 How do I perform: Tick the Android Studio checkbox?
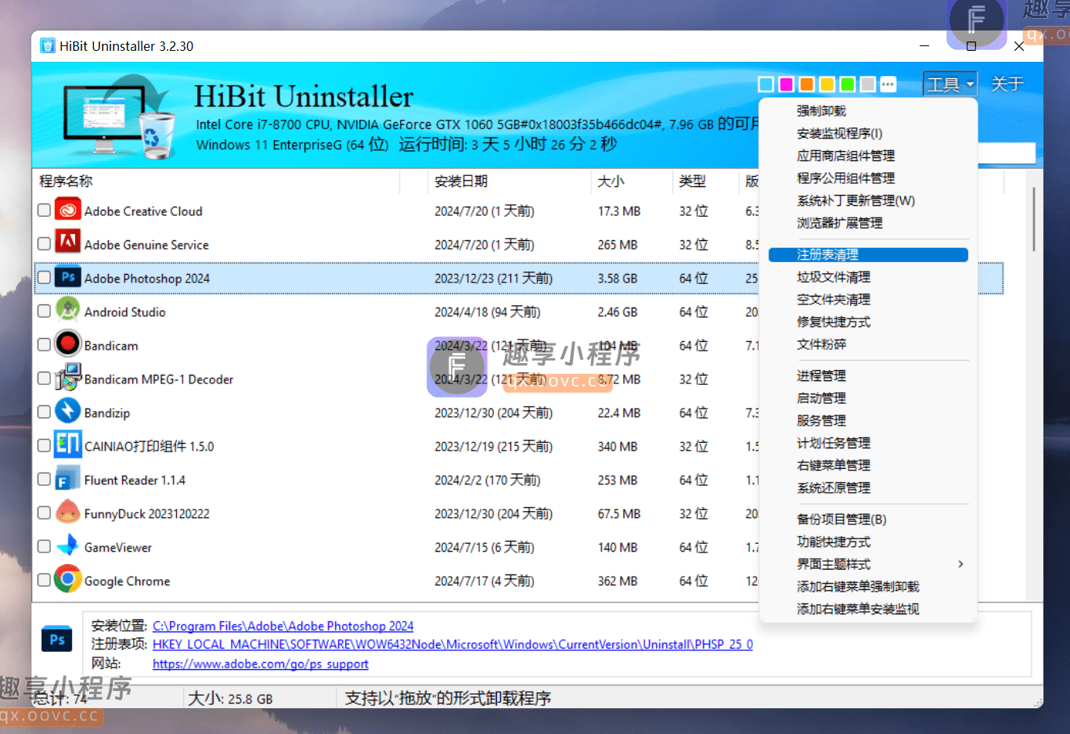pos(44,311)
